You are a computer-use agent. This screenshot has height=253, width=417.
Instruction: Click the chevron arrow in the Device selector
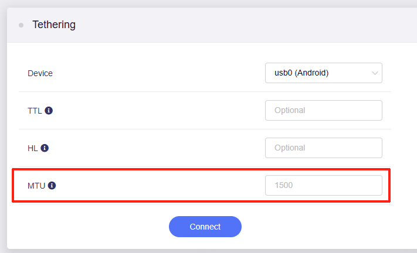pyautogui.click(x=375, y=73)
